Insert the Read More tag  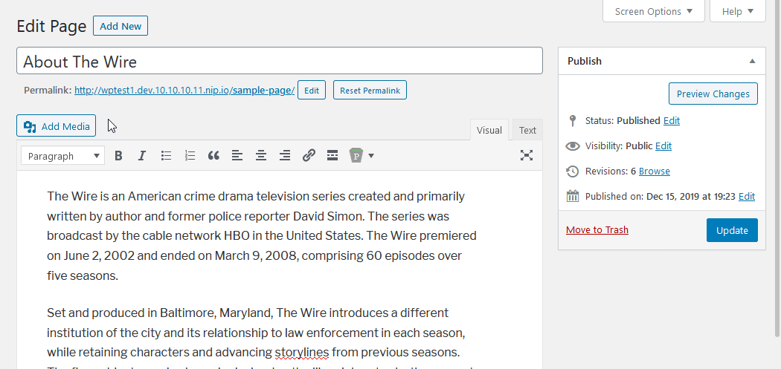(332, 156)
